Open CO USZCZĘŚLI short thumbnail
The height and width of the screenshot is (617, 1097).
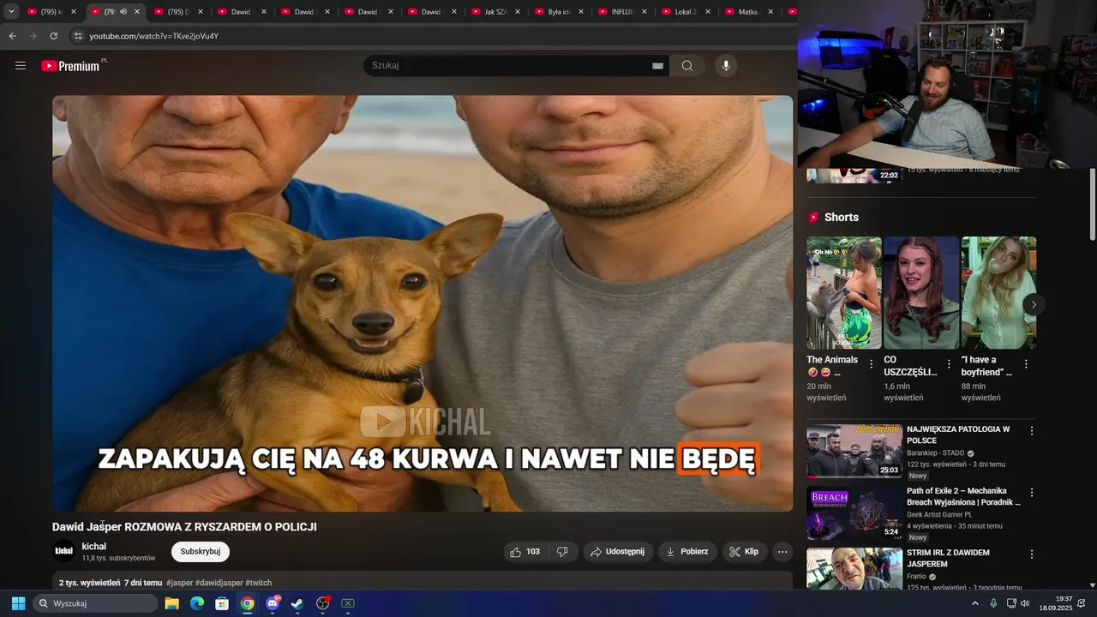[x=921, y=292]
